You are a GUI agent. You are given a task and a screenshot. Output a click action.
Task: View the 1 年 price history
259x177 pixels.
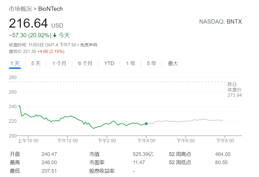point(131,63)
